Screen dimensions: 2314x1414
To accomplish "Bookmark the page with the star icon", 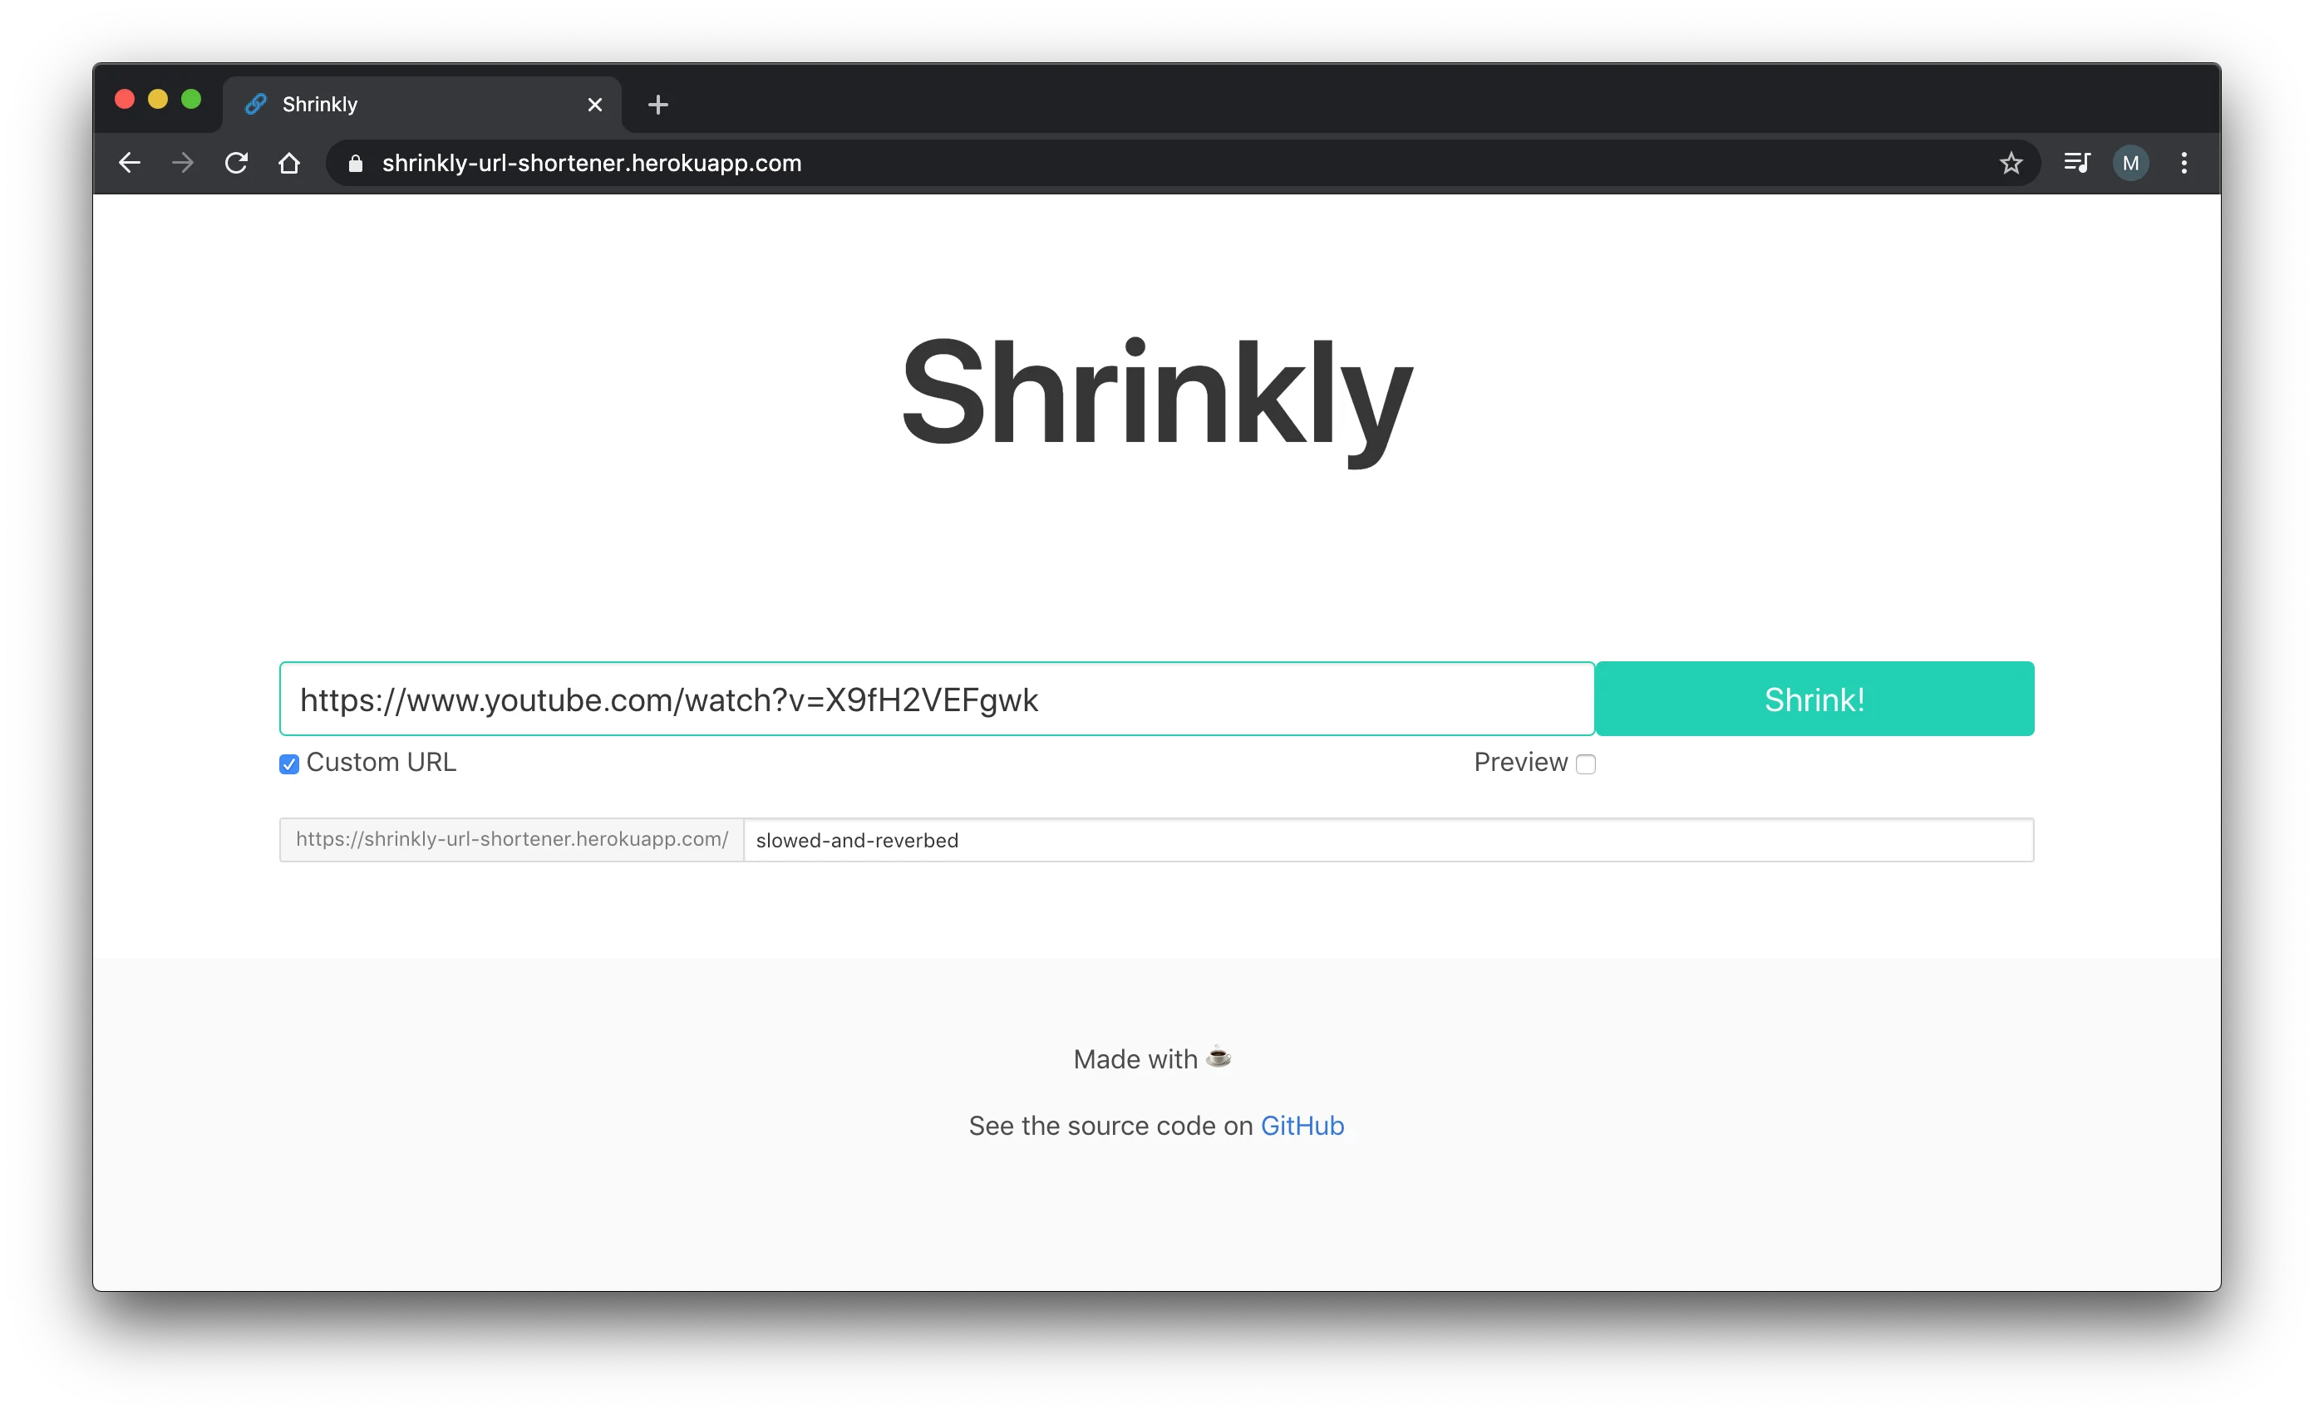I will pyautogui.click(x=2011, y=163).
